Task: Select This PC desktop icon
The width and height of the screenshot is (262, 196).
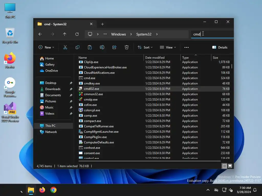Action: tap(10, 11)
